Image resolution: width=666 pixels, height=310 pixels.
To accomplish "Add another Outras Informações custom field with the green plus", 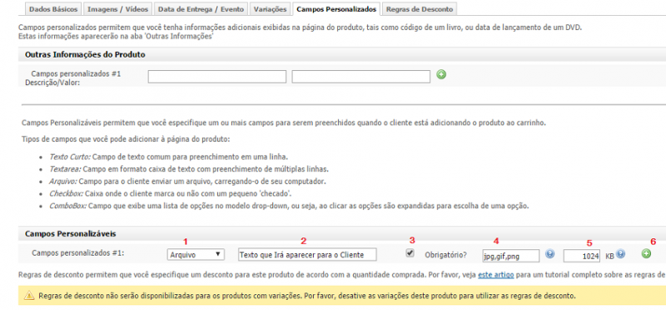I will [x=441, y=75].
